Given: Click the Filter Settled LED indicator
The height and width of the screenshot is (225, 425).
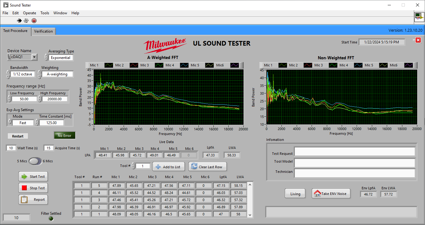Looking at the screenshot, I should click(x=51, y=218).
